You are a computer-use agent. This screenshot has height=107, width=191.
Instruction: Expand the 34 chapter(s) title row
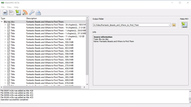click(x=5, y=25)
